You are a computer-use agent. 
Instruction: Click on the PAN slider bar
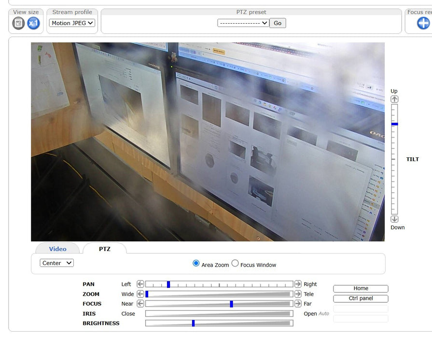click(x=219, y=284)
